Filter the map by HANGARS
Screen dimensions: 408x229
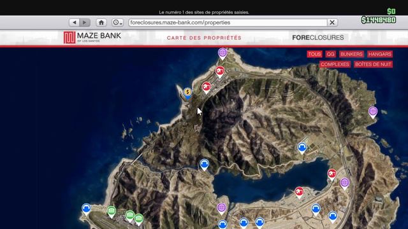click(380, 54)
